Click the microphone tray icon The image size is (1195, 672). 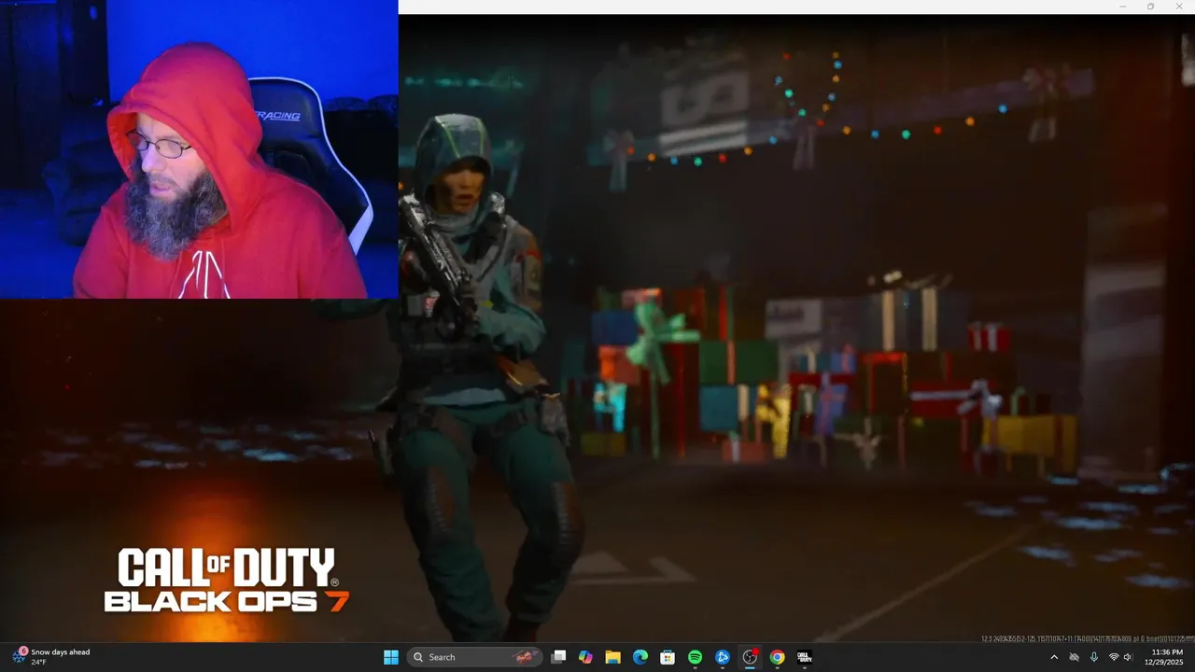point(1093,657)
